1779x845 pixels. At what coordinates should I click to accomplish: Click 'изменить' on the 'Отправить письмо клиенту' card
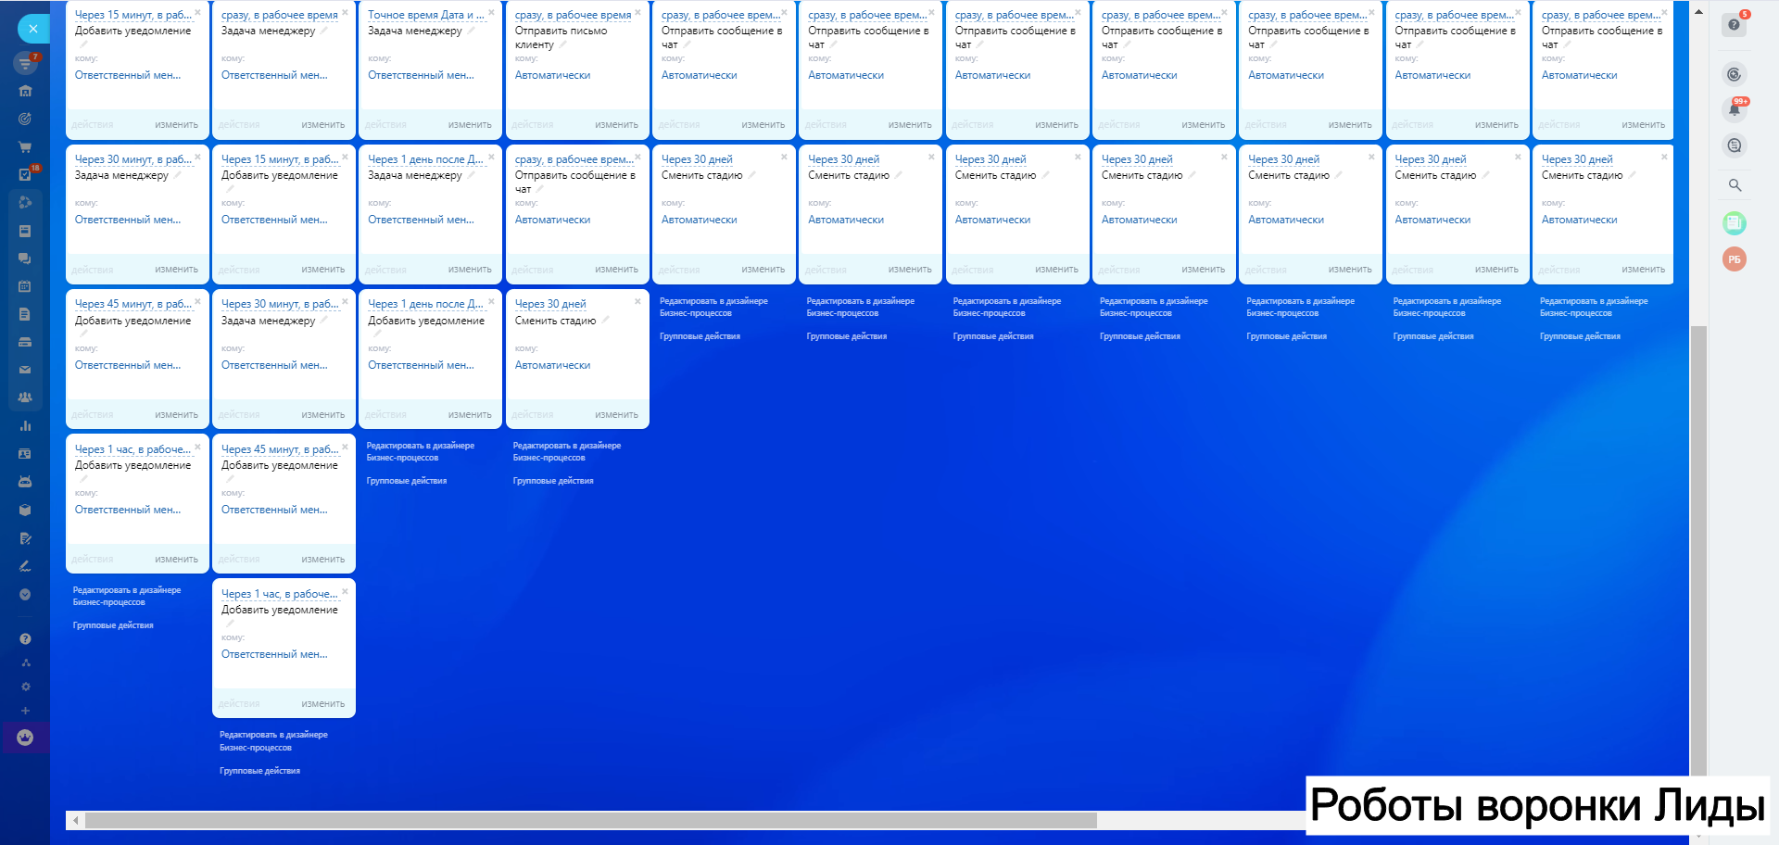click(616, 124)
